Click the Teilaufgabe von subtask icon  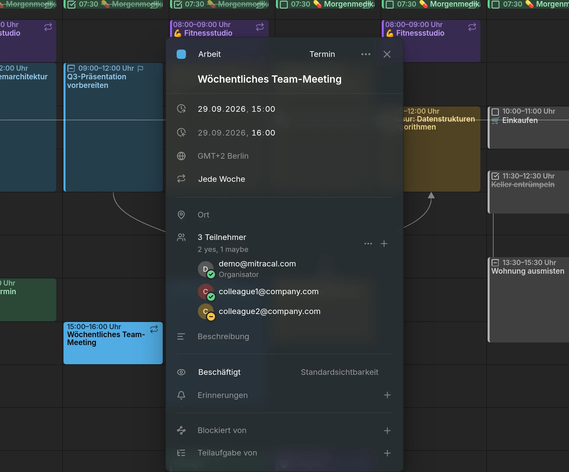pyautogui.click(x=181, y=453)
